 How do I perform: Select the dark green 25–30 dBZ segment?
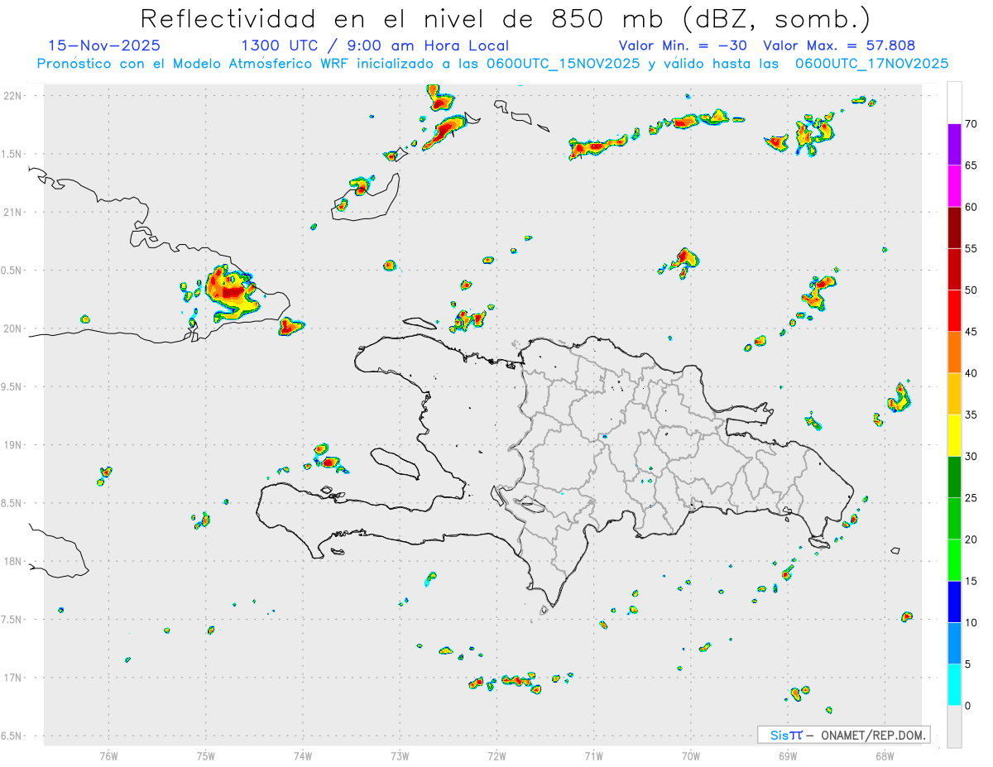tap(954, 477)
